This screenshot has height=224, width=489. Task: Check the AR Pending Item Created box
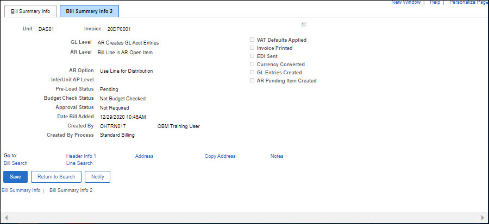(252, 80)
